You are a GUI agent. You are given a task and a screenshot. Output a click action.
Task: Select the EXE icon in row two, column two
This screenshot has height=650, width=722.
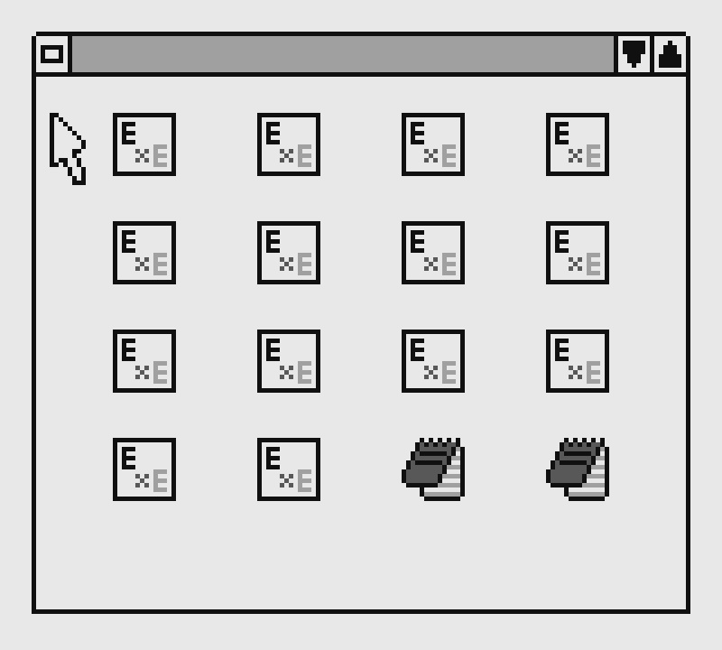289,253
